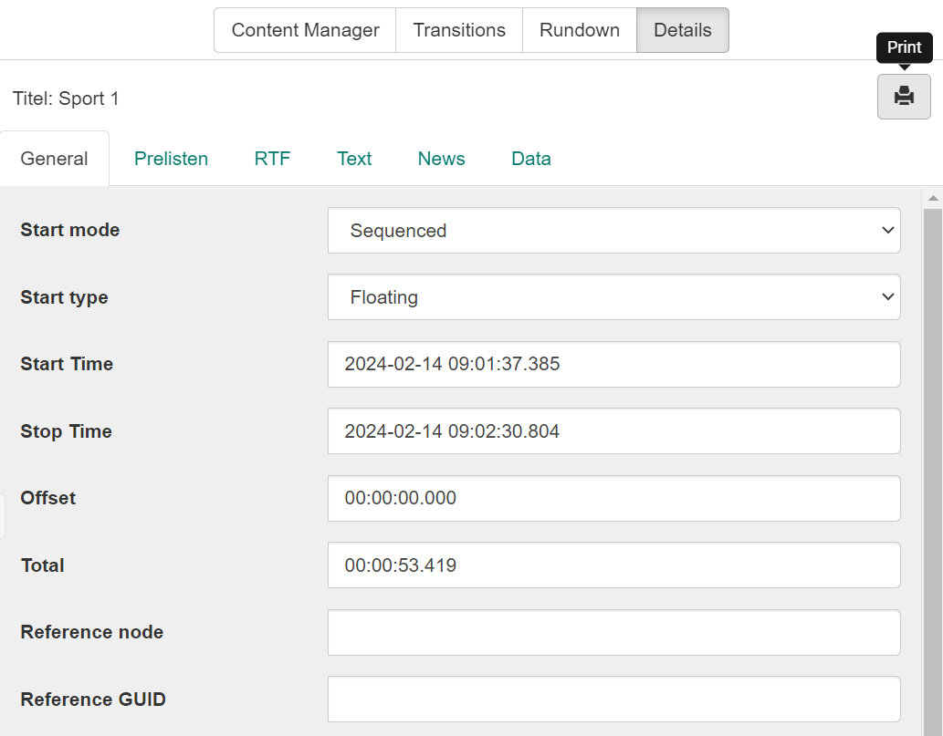Select the Details view button
This screenshot has height=736, width=943.
tap(682, 30)
